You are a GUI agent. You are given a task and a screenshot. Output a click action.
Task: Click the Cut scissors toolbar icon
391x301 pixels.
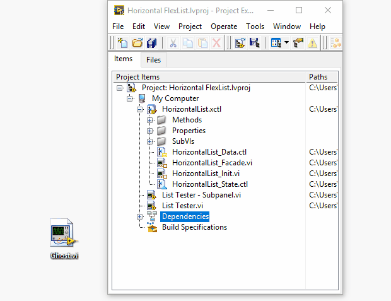click(173, 43)
